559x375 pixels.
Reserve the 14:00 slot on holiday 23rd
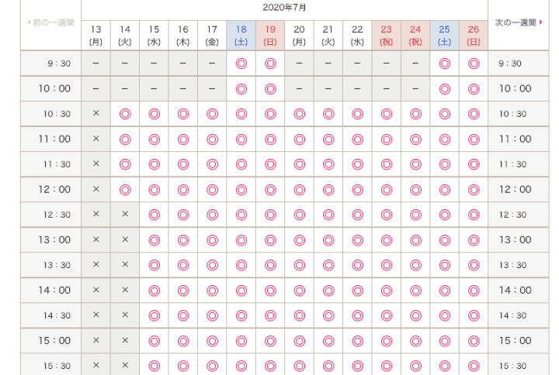[x=387, y=290]
